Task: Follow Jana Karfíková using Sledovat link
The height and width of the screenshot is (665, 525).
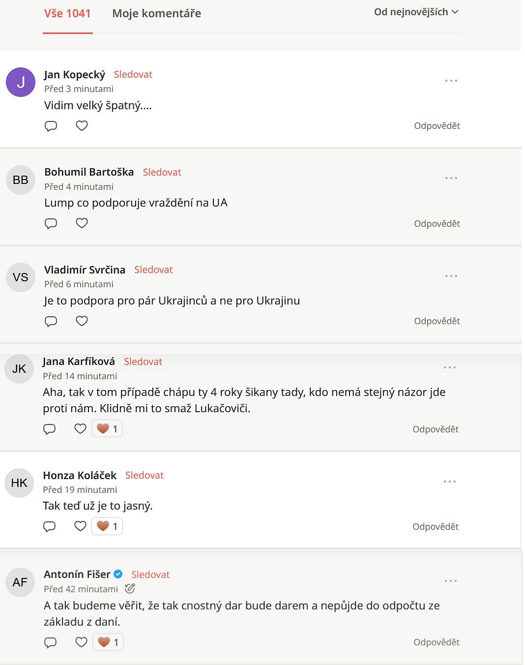Action: point(143,362)
